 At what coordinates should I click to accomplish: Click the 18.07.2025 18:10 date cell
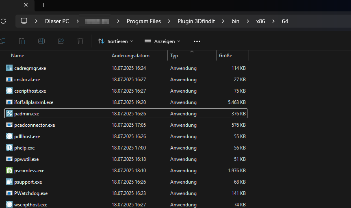tap(129, 171)
